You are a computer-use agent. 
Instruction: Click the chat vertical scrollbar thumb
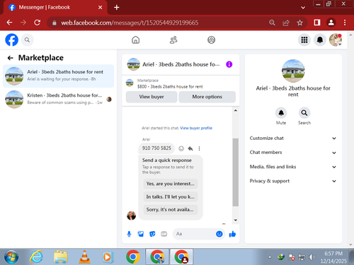point(235,172)
